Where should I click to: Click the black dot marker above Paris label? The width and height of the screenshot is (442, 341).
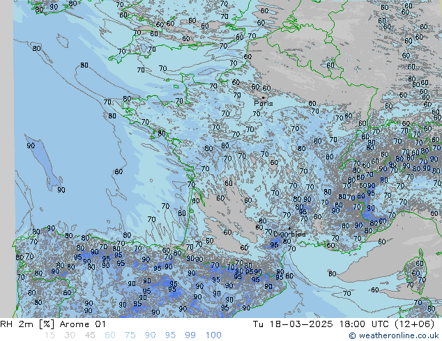point(263,97)
